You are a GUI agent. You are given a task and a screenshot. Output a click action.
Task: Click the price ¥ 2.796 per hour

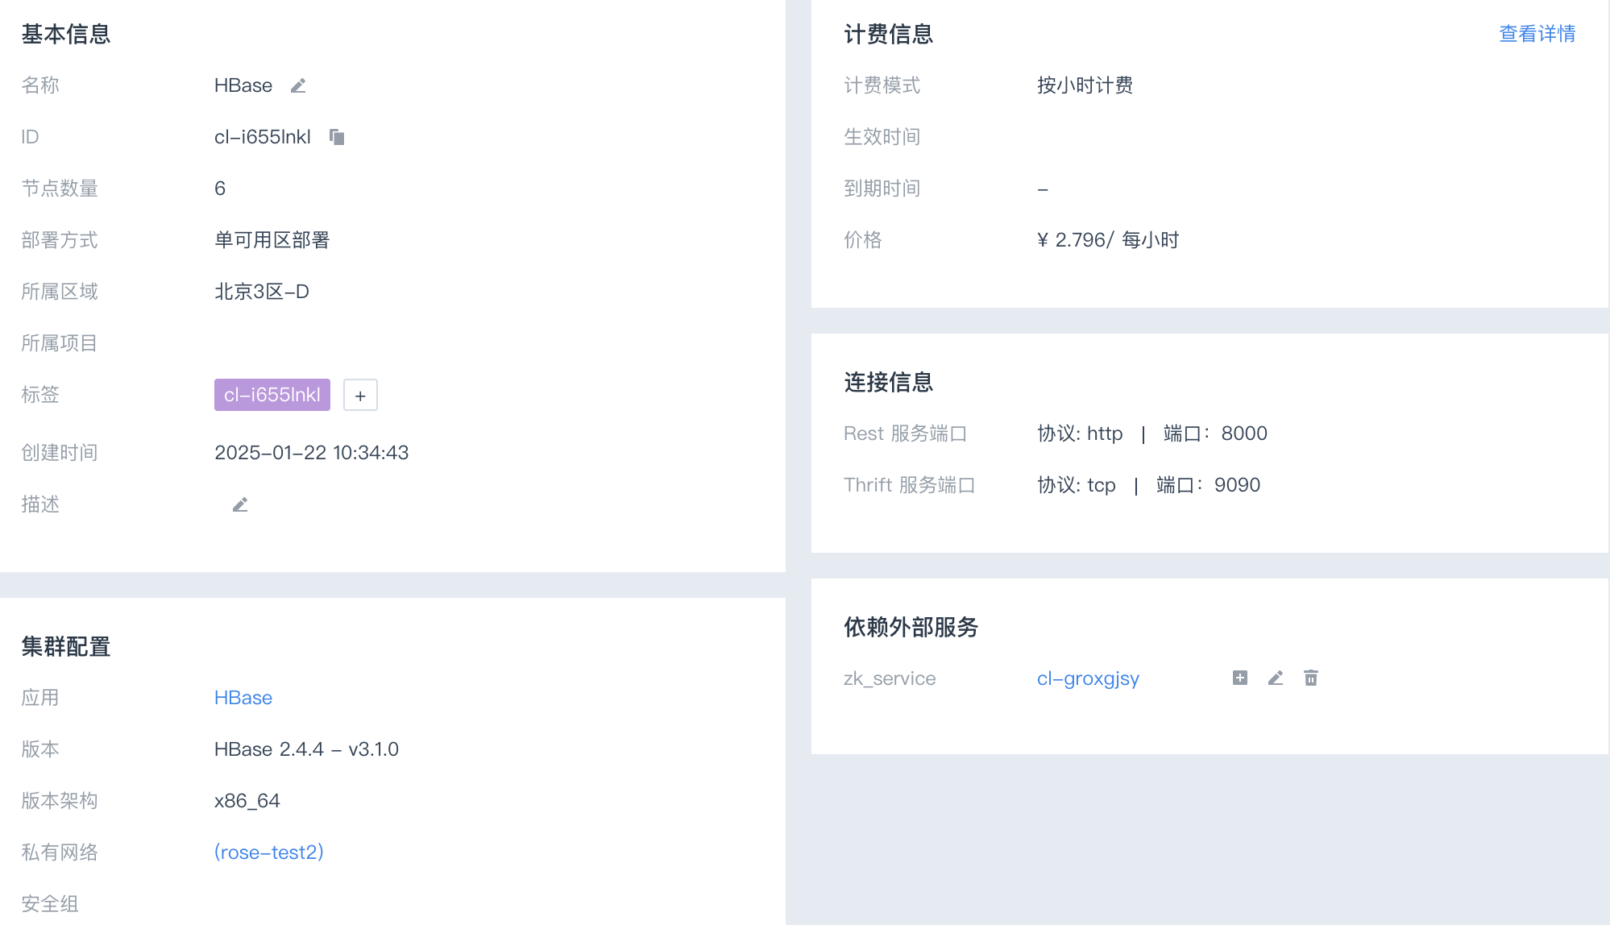point(1108,240)
